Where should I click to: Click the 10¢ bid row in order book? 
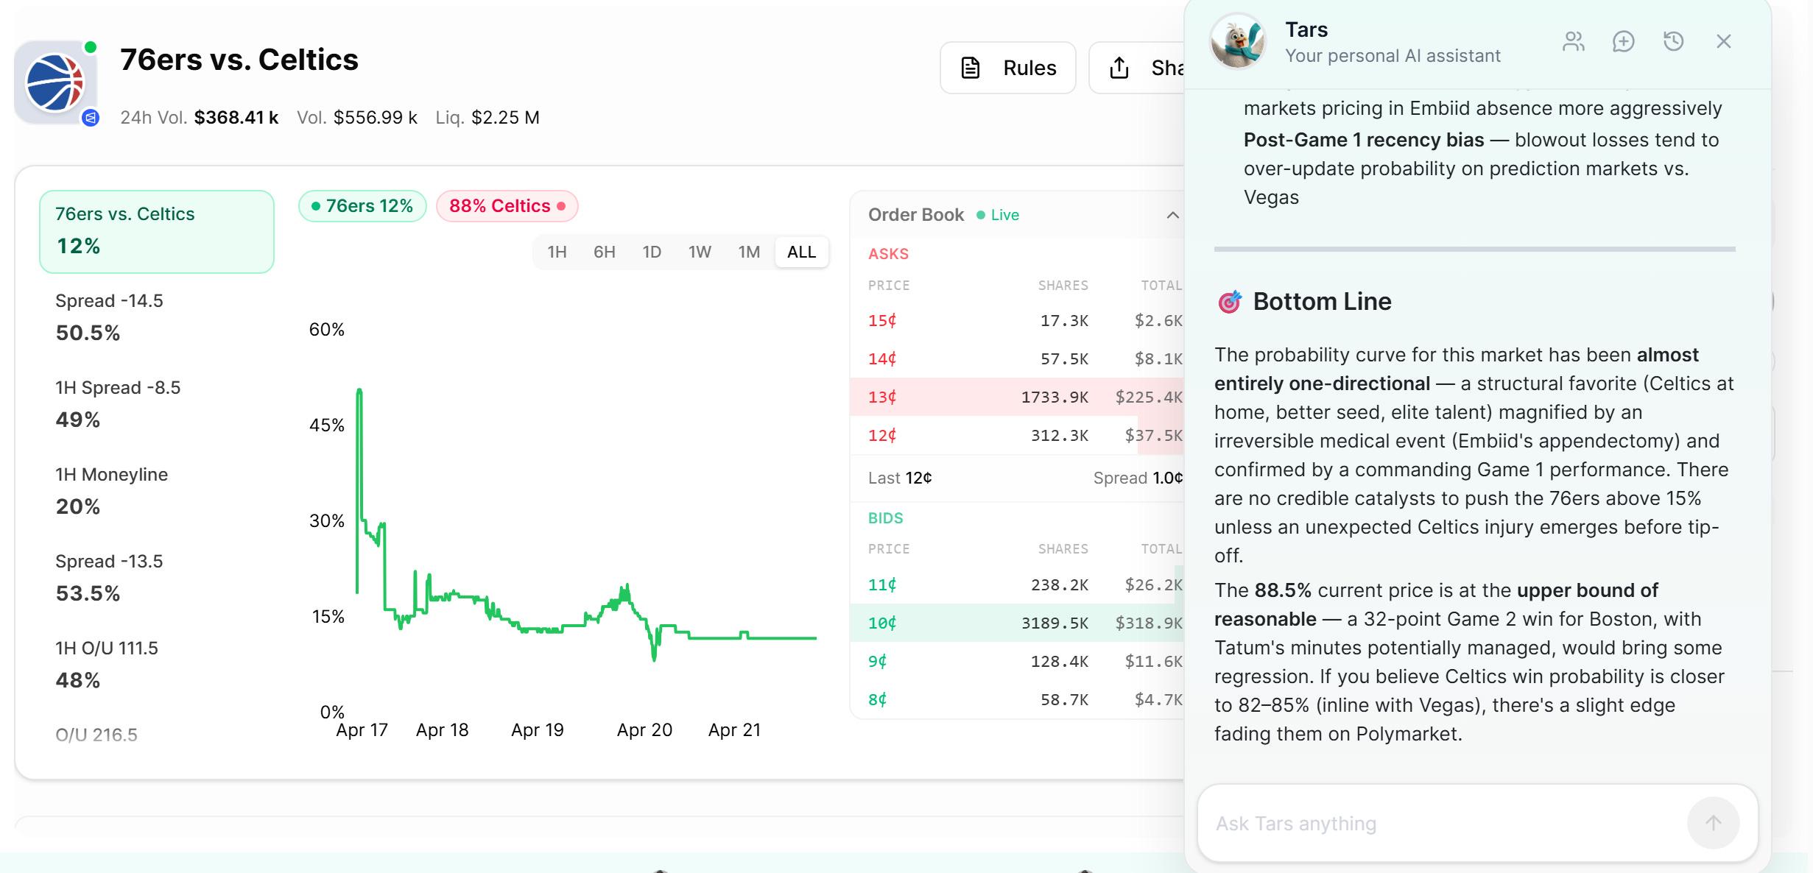pyautogui.click(x=1016, y=623)
